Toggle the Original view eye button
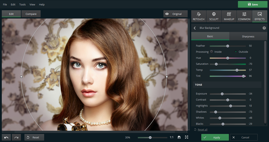This screenshot has width=269, height=142. point(175,14)
